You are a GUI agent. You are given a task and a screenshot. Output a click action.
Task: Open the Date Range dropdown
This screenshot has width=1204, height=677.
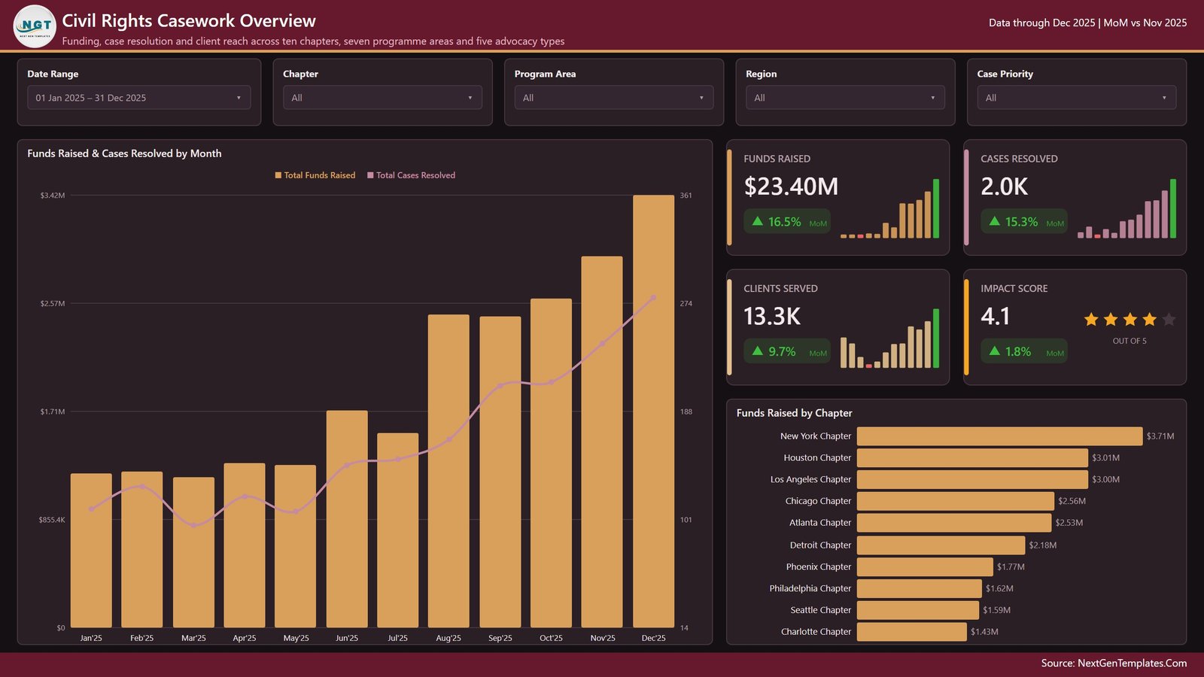tap(138, 98)
